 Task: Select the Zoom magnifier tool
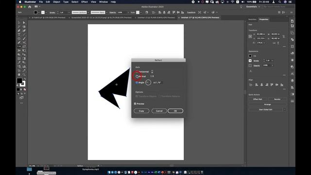coord(24,74)
